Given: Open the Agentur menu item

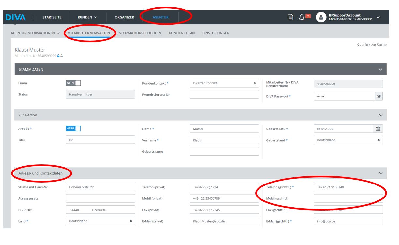Looking at the screenshot, I should coord(160,17).
